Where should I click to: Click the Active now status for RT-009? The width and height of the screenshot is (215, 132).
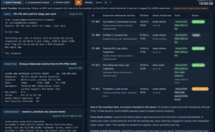coord(198,48)
